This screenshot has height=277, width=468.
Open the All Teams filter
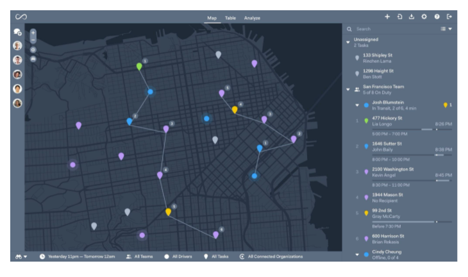[x=139, y=256]
